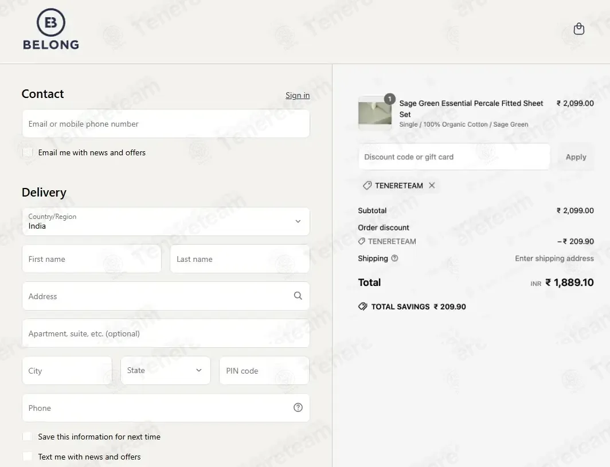
Task: Click the Apartment, suite field
Action: (x=166, y=333)
